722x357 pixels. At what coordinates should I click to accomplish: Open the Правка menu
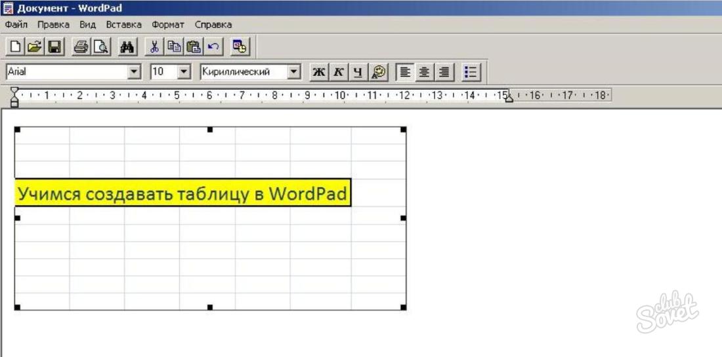click(x=53, y=24)
